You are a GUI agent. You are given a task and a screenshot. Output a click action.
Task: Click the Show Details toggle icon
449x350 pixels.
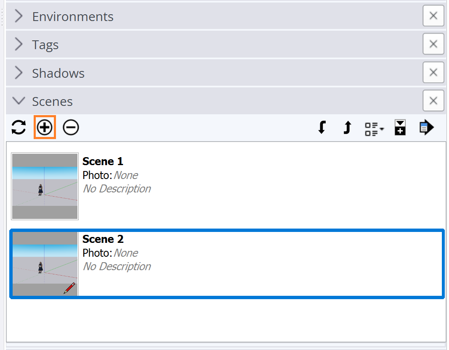[400, 127]
